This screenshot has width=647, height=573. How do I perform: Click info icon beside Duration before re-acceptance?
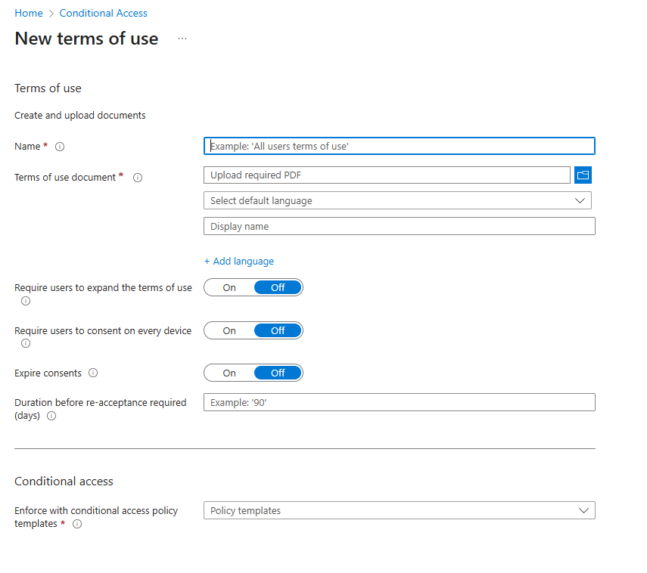coord(51,416)
